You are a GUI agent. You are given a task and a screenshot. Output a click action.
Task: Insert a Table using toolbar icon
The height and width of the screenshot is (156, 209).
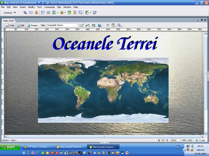(43, 13)
